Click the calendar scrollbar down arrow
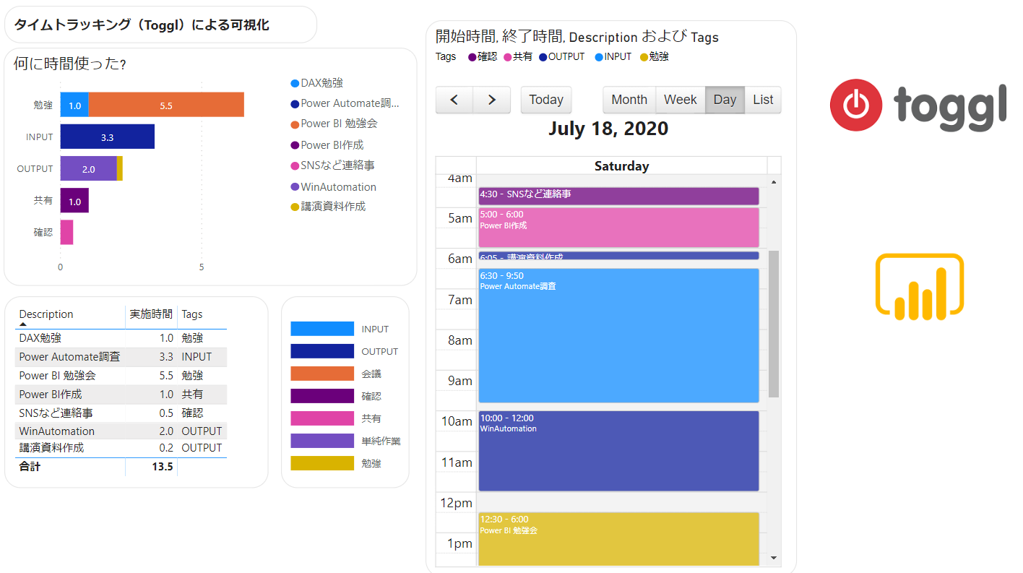Screen dimensions: 1023x573 tap(774, 557)
